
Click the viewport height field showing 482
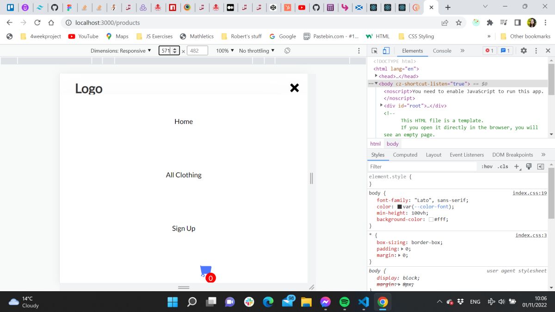coord(197,51)
